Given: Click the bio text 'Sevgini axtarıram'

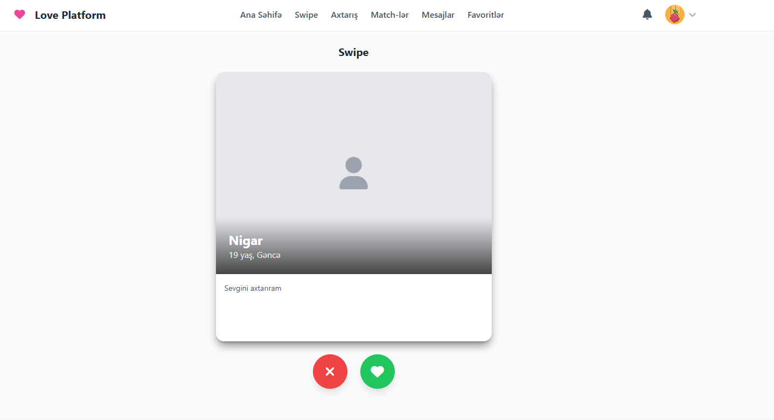Looking at the screenshot, I should pyautogui.click(x=253, y=289).
